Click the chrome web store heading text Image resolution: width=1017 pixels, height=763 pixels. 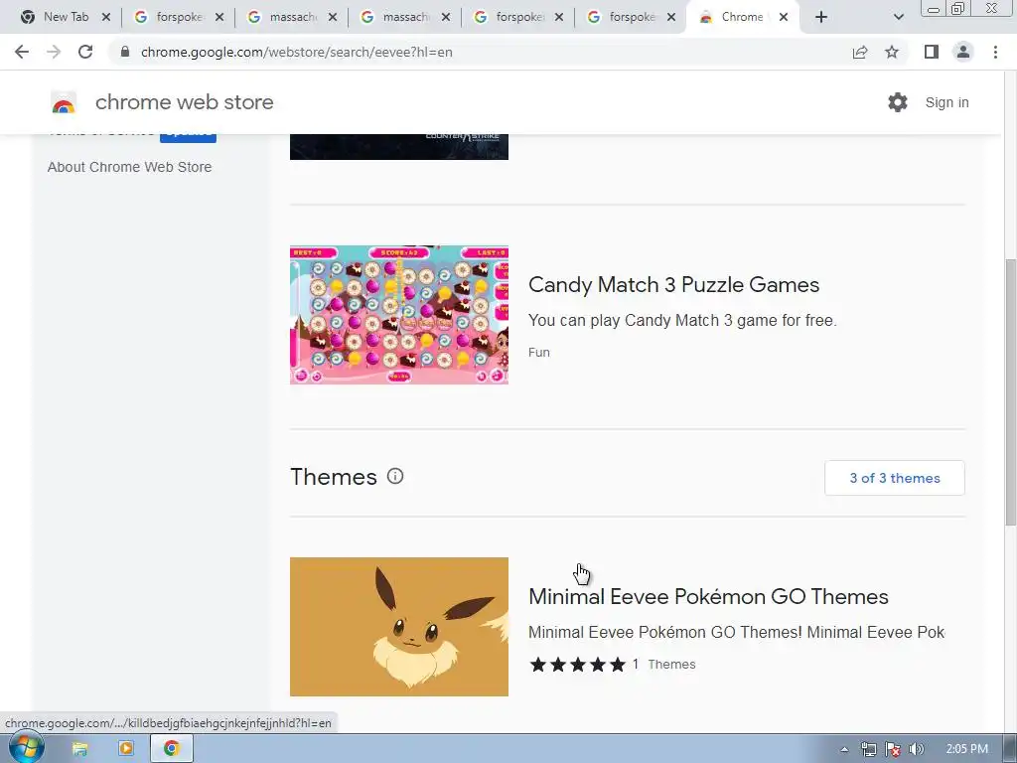tap(184, 102)
